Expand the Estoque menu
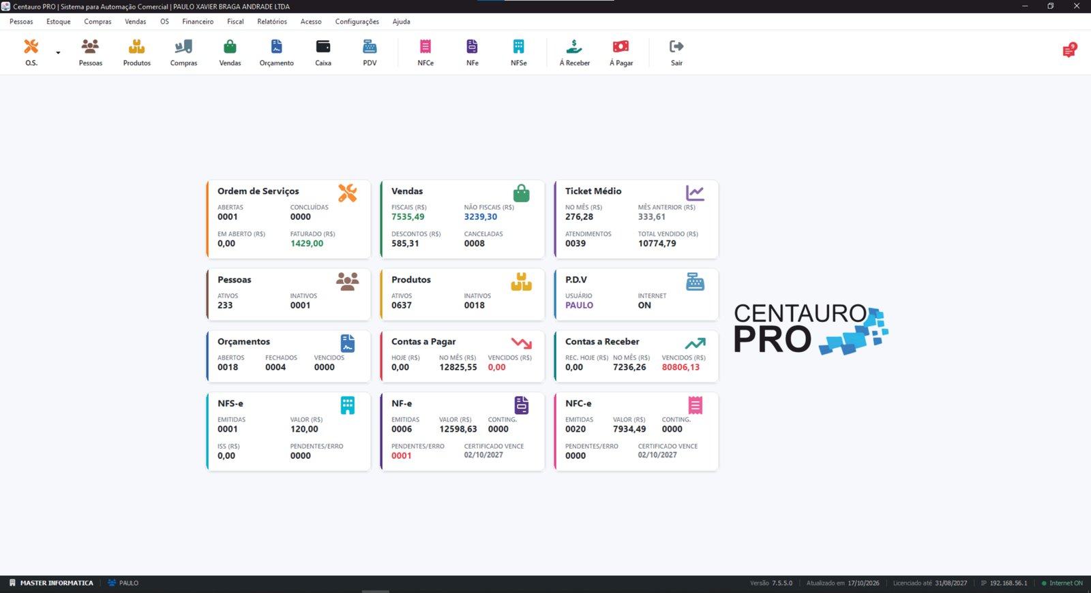This screenshot has width=1091, height=593. 59,22
